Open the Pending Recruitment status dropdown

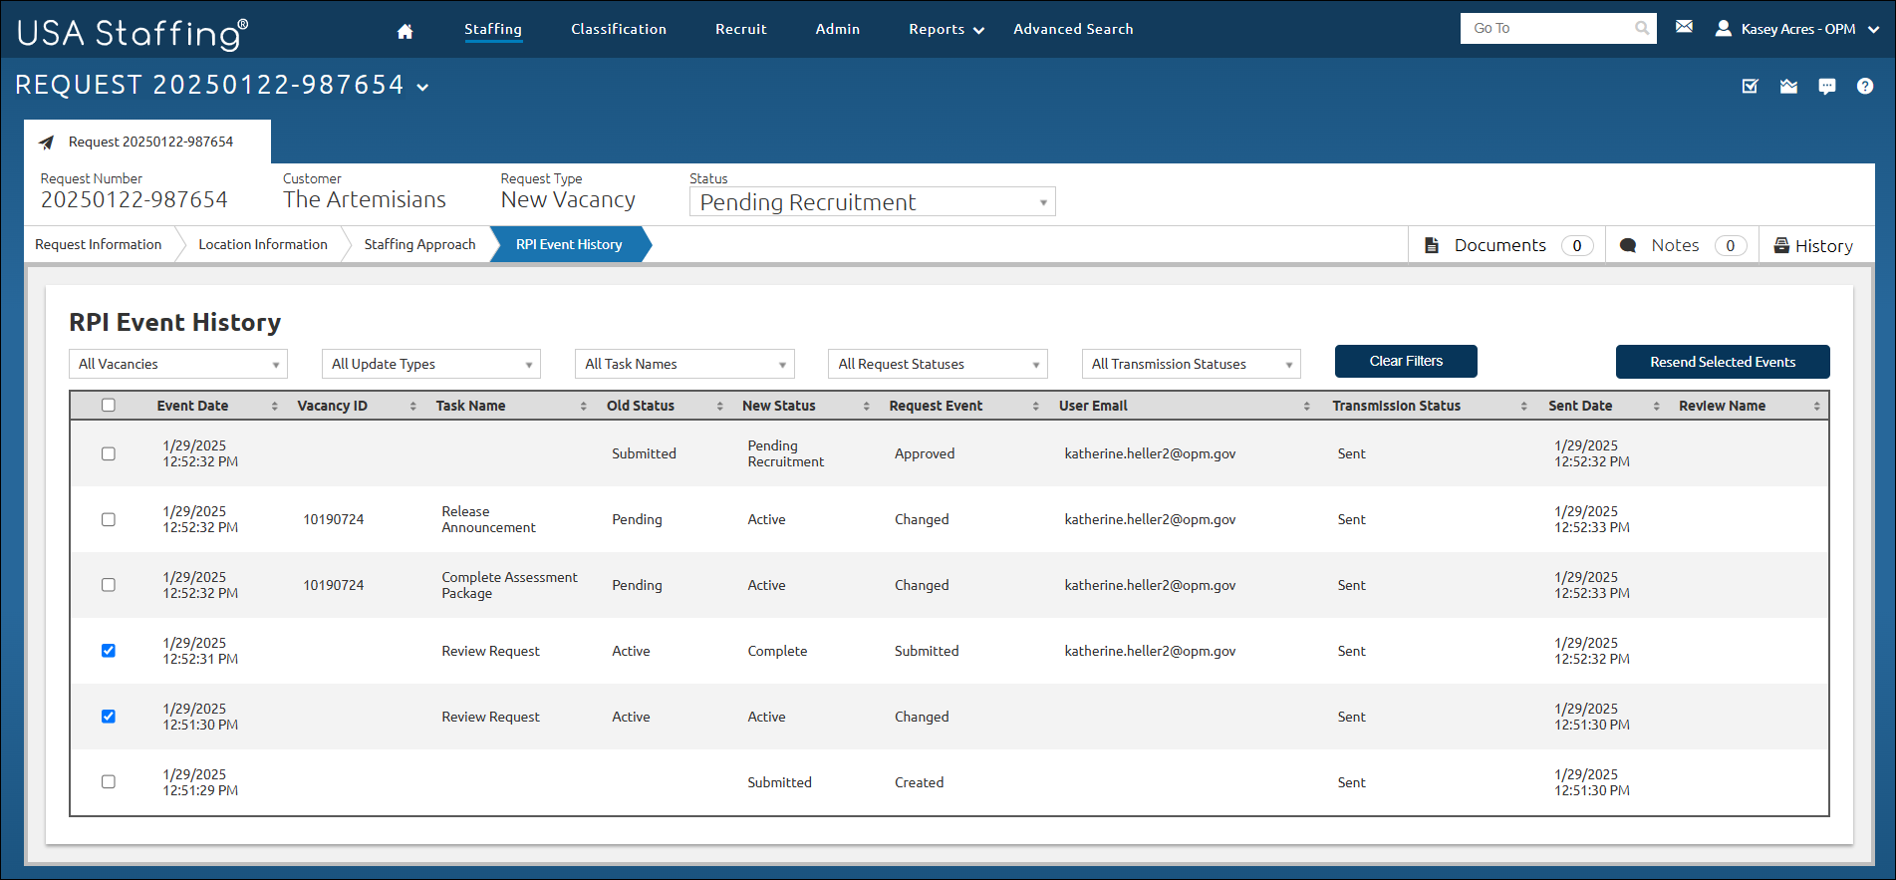click(x=872, y=202)
